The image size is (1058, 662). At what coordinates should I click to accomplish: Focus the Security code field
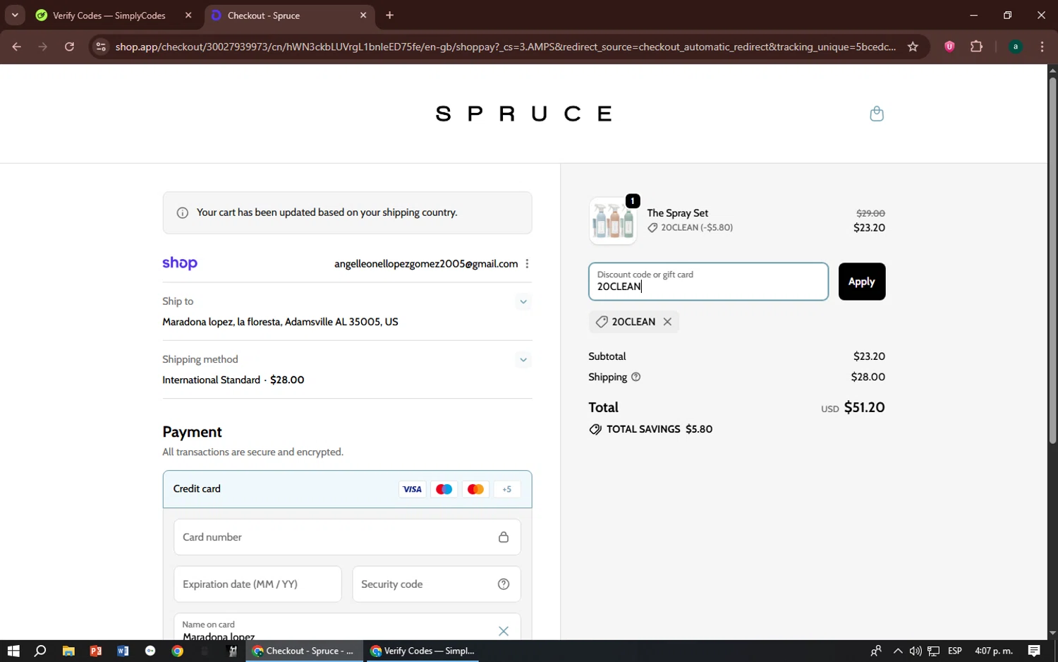click(437, 584)
